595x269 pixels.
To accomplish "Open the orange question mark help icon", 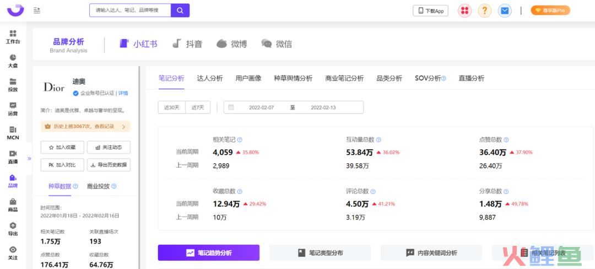I will 485,10.
